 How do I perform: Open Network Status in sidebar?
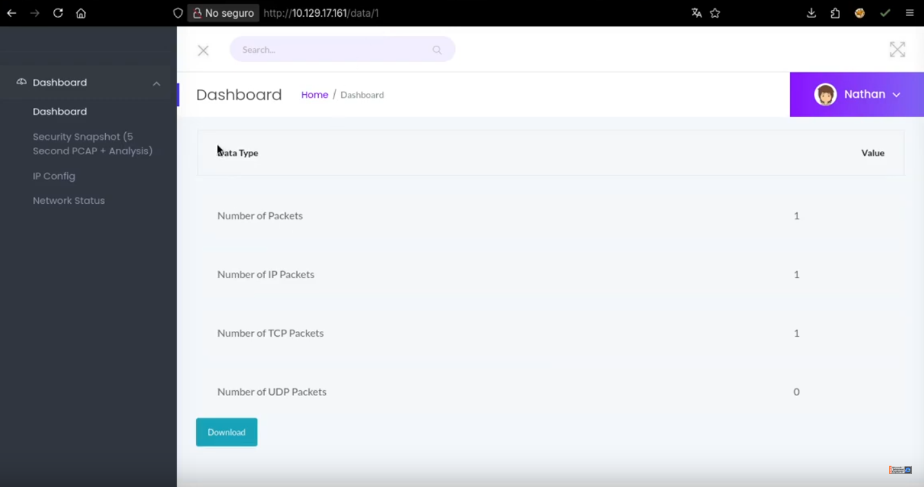[x=68, y=201]
